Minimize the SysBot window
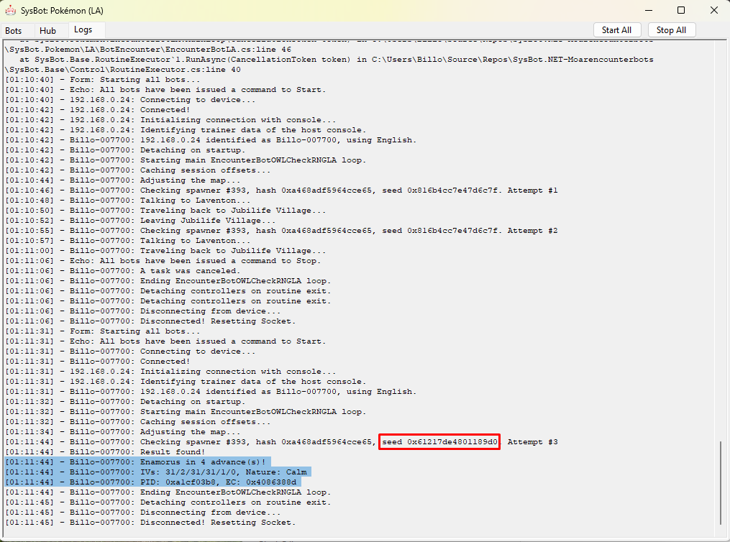 [x=649, y=10]
